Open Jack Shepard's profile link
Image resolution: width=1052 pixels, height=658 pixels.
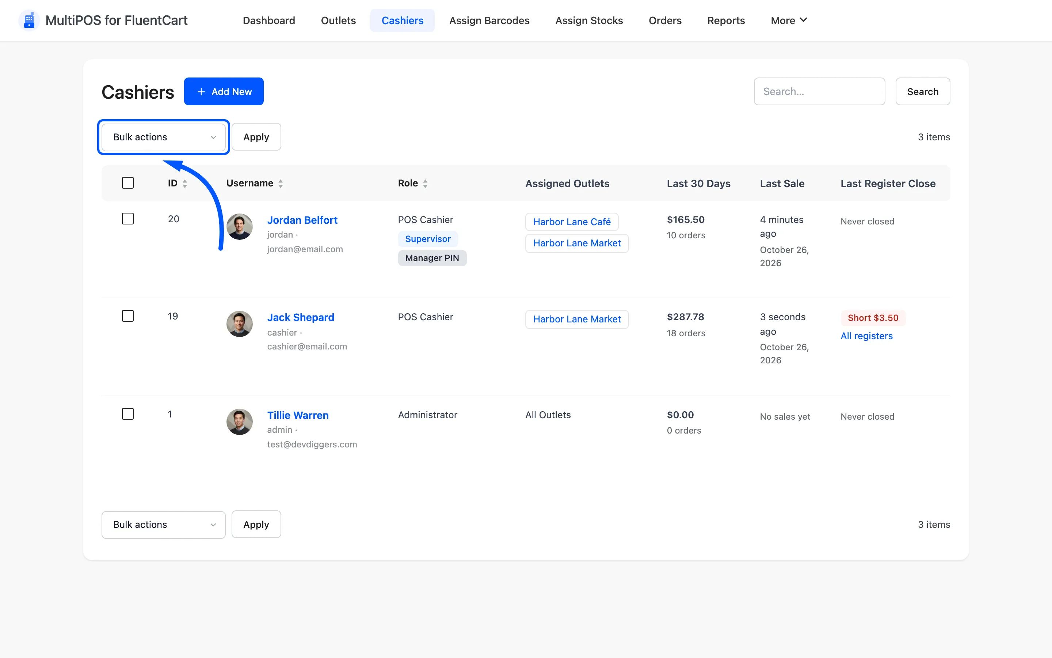tap(300, 318)
